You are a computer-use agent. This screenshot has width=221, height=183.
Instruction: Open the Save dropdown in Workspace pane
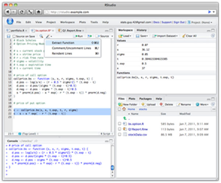click(x=142, y=36)
